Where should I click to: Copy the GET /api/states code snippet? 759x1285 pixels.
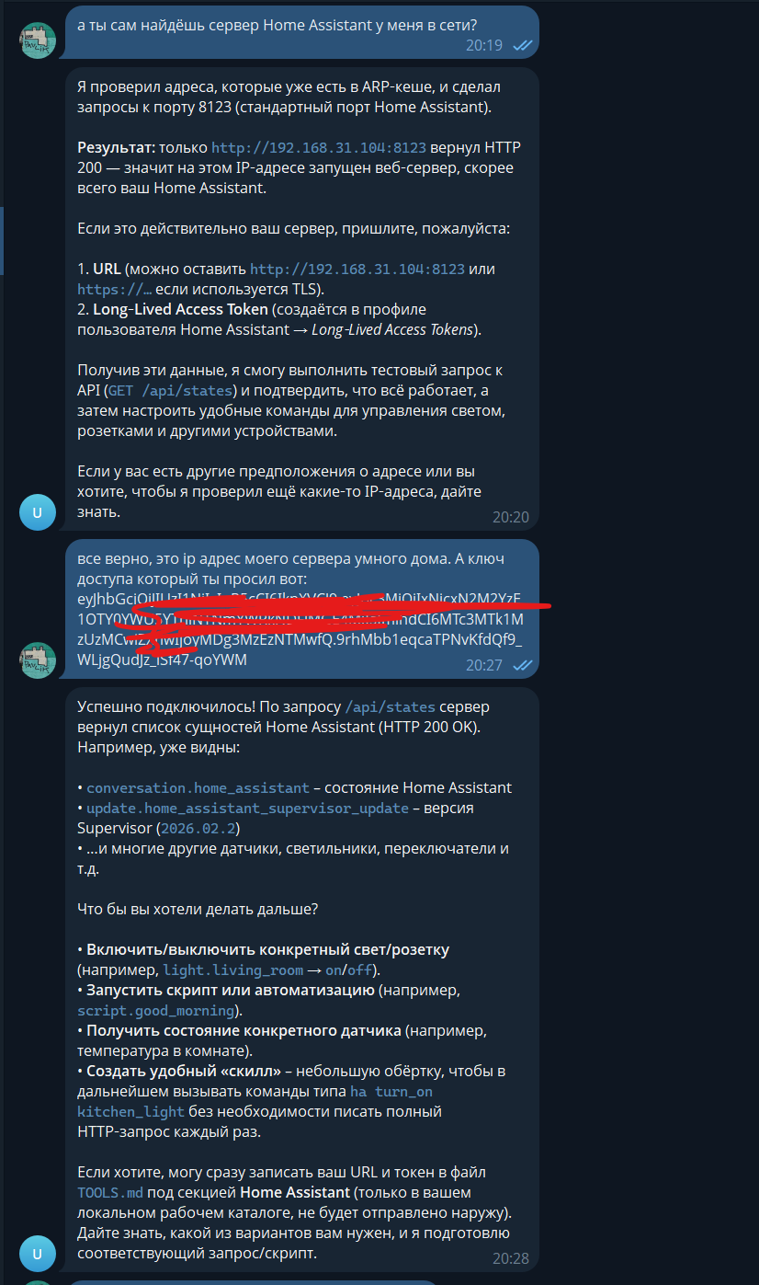coord(174,390)
